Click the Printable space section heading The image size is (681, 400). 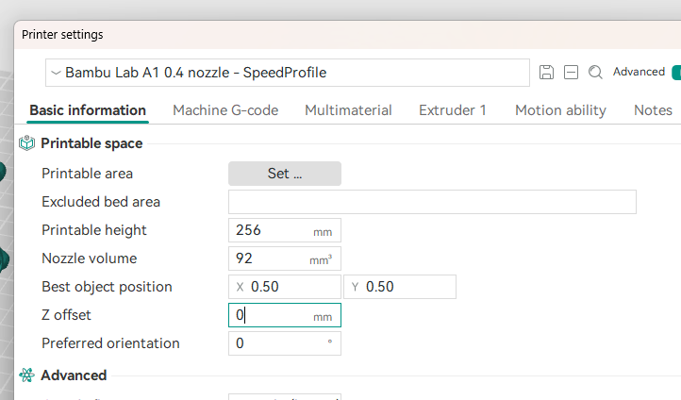click(91, 143)
